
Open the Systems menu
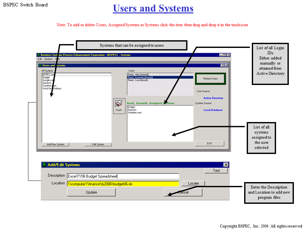tap(48, 59)
